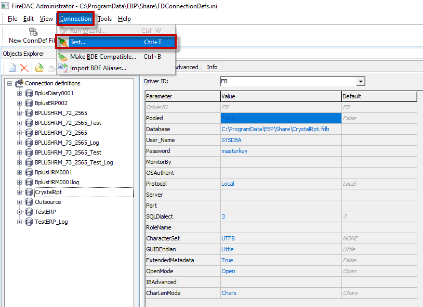This screenshot has width=423, height=307.
Task: Select Test... from the Connection menu
Action: click(x=78, y=42)
